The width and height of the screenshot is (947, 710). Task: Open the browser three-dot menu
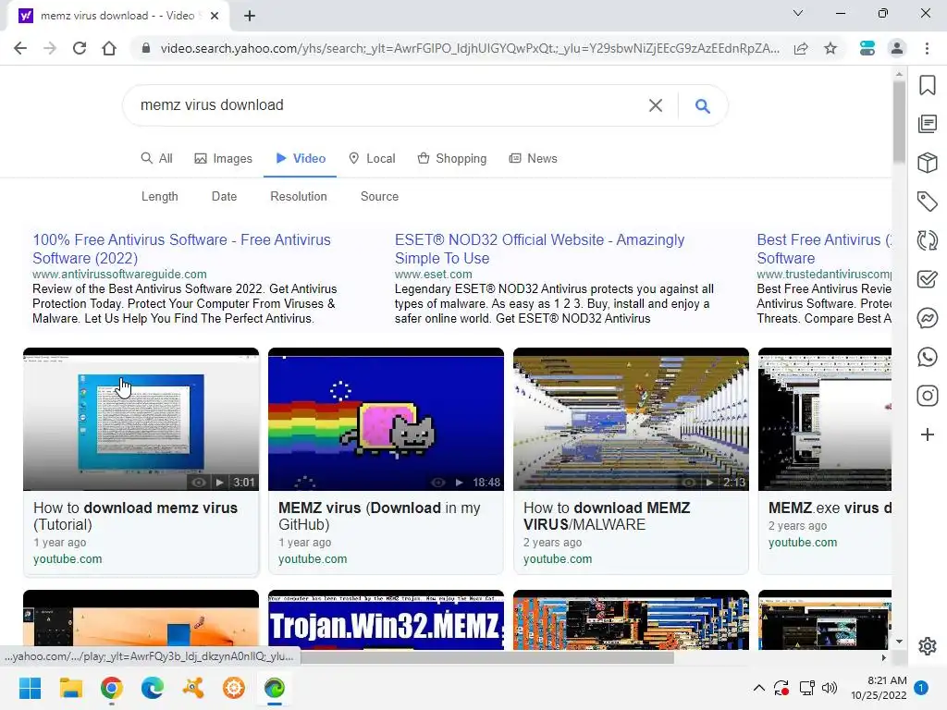pos(927,48)
